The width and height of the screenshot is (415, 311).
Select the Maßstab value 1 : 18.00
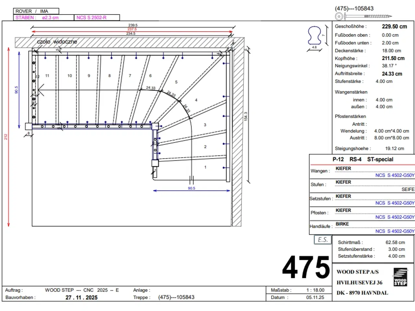(x=315, y=290)
